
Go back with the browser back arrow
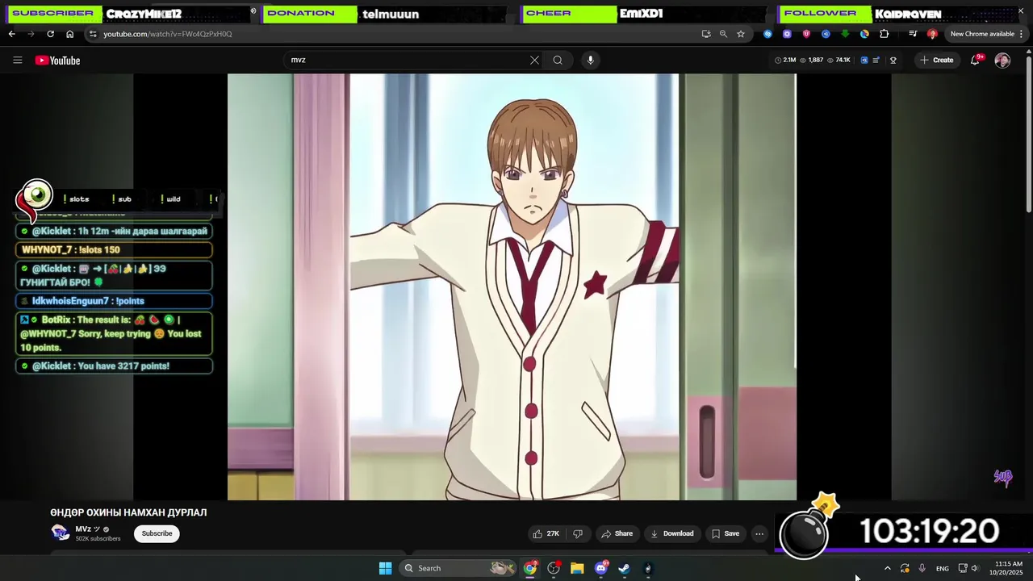(x=12, y=34)
